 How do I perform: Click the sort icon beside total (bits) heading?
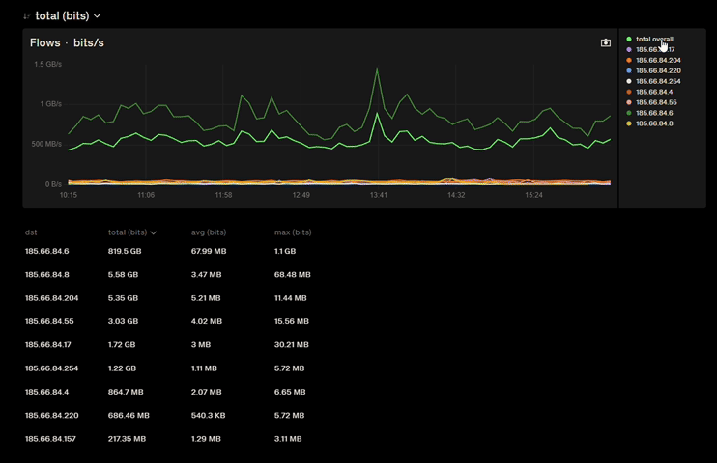(x=27, y=16)
